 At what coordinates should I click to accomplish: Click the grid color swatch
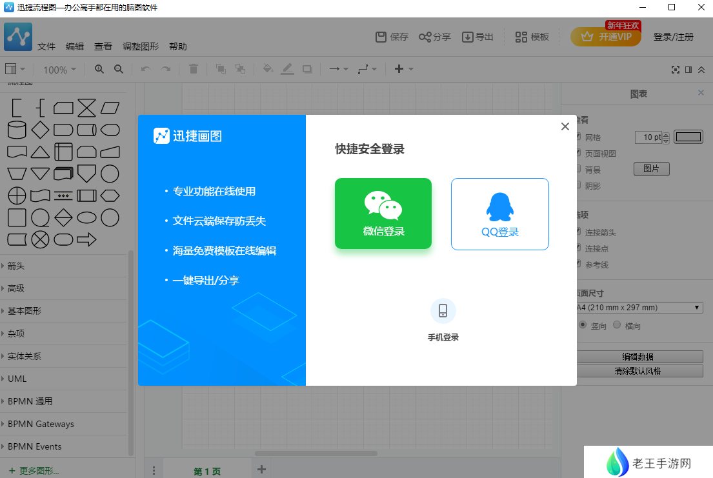click(688, 137)
